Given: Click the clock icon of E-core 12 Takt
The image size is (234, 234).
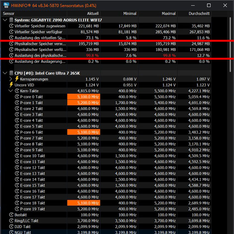Looking at the screenshot, I should point(17,167).
